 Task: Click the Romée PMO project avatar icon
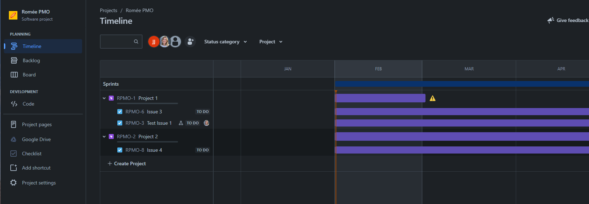13,15
